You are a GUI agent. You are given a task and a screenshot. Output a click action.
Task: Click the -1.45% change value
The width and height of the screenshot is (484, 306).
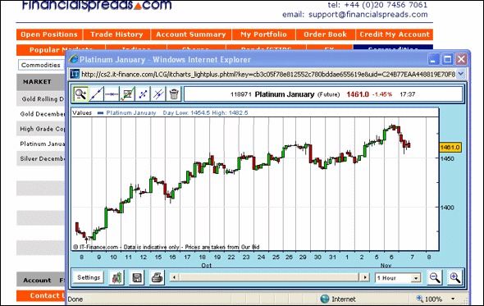(381, 94)
